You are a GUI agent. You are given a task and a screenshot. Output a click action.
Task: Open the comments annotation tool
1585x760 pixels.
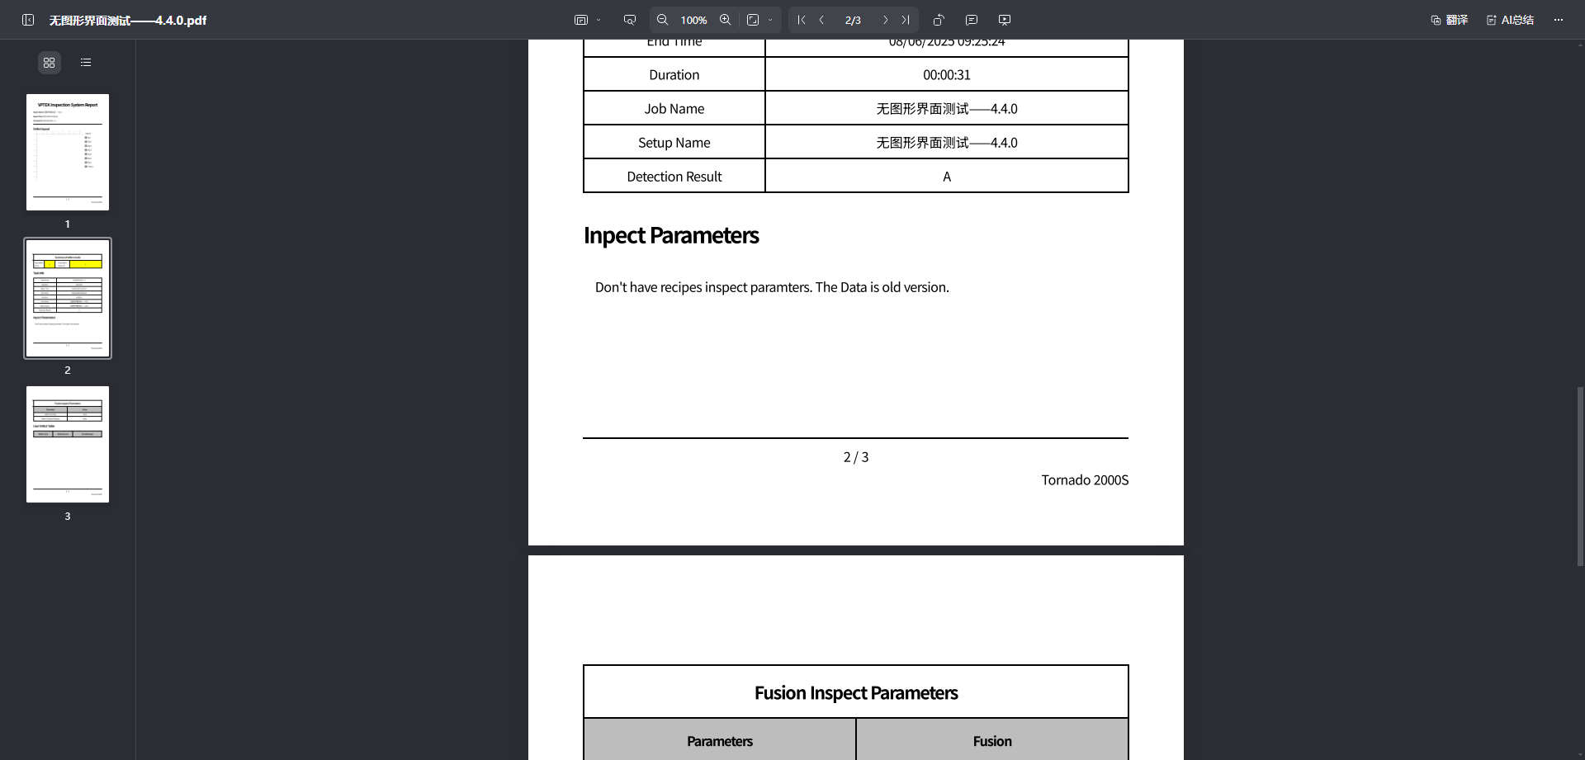972,20
